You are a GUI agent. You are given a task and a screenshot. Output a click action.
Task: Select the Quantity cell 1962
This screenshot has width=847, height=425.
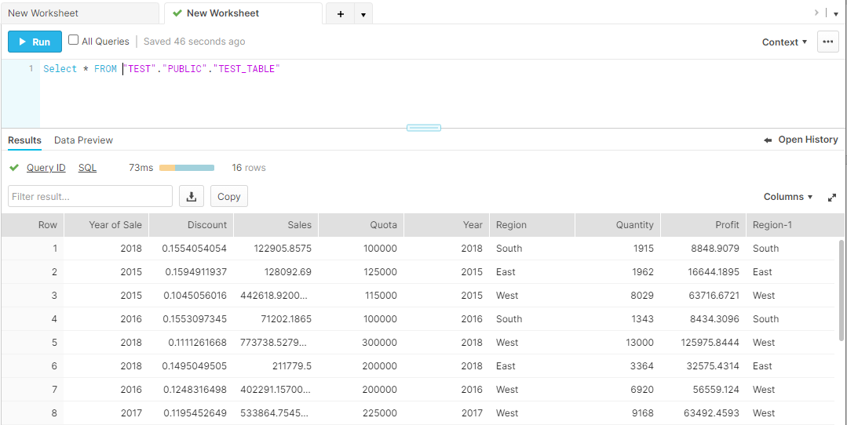click(x=618, y=272)
